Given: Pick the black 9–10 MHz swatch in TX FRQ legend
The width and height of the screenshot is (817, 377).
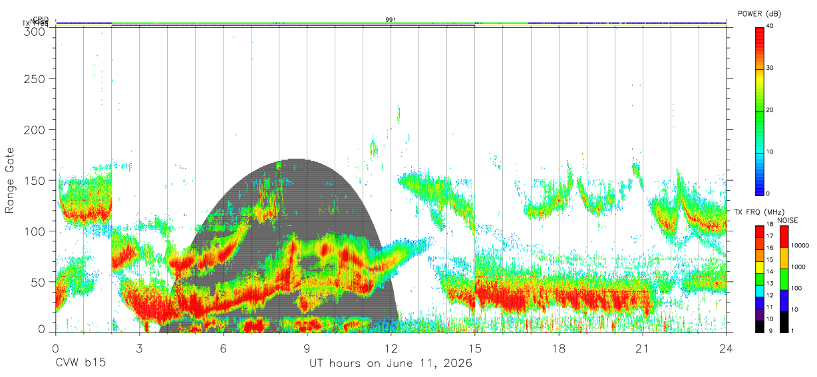Looking at the screenshot, I should click(x=759, y=326).
